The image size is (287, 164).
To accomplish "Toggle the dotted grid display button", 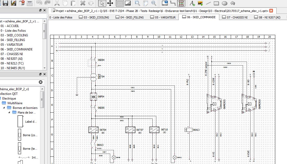I will click(120, 3).
